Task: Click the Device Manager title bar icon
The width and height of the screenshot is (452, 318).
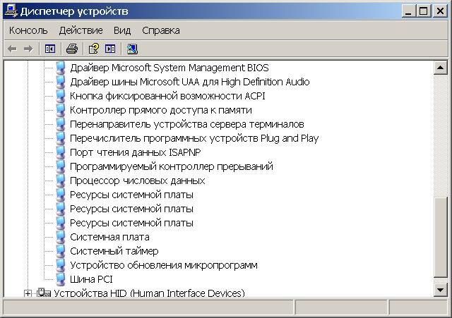Action: [x=11, y=11]
